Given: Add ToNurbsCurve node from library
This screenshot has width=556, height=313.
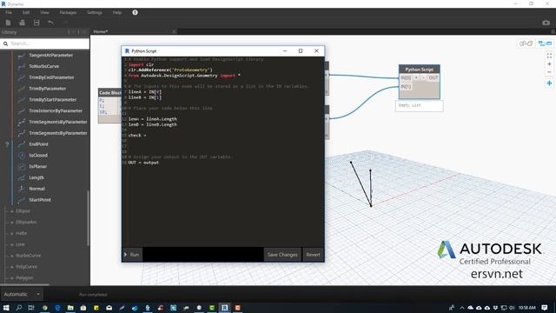Looking at the screenshot, I should coord(44,66).
